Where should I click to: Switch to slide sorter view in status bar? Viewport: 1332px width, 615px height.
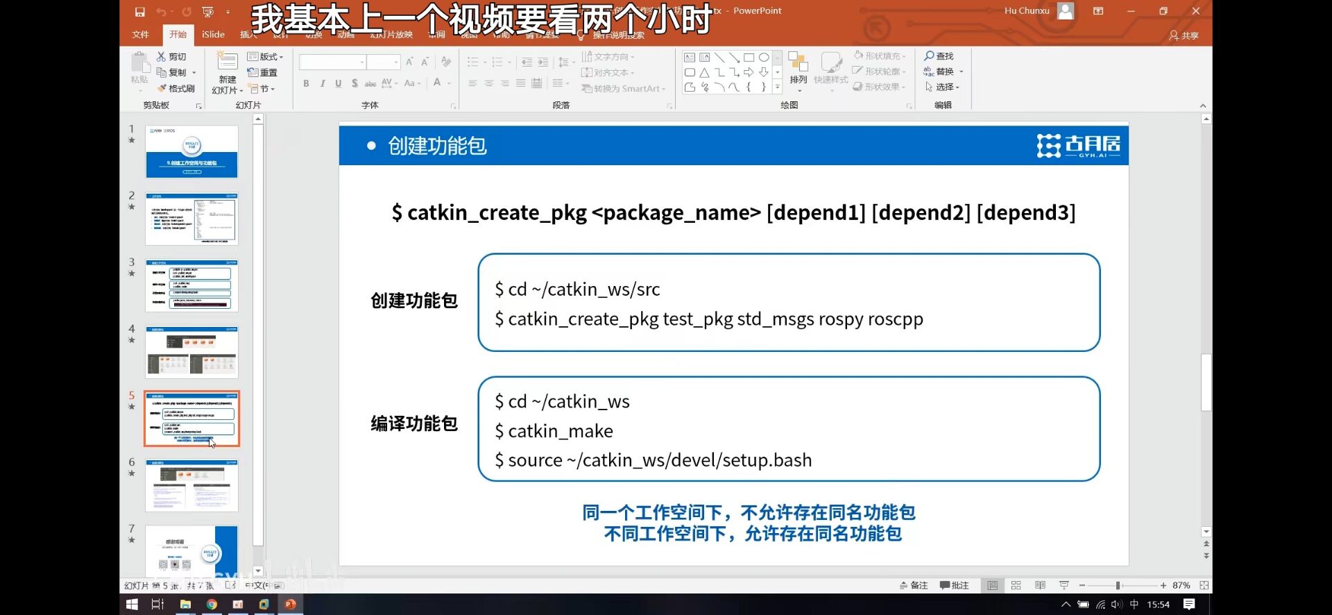tap(1016, 585)
